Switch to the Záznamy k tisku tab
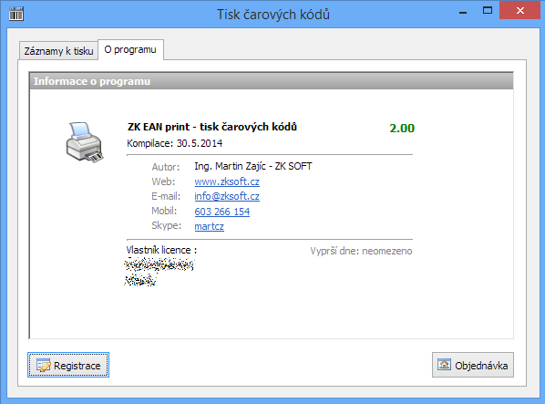 [58, 51]
